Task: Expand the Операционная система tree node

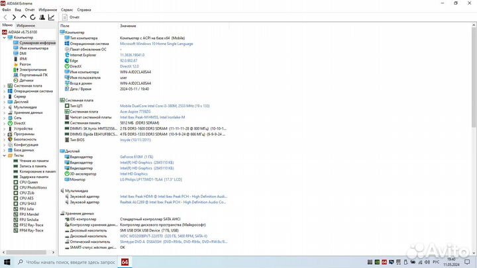Action: (x=4, y=91)
